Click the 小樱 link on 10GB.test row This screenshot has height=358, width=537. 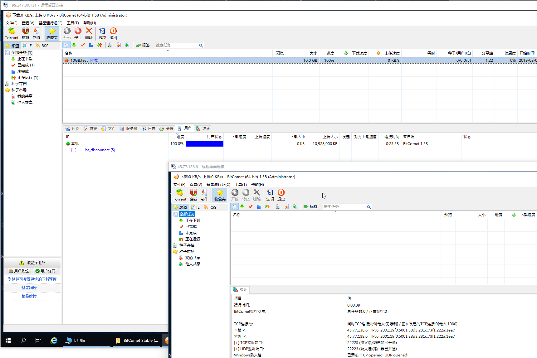tap(95, 60)
